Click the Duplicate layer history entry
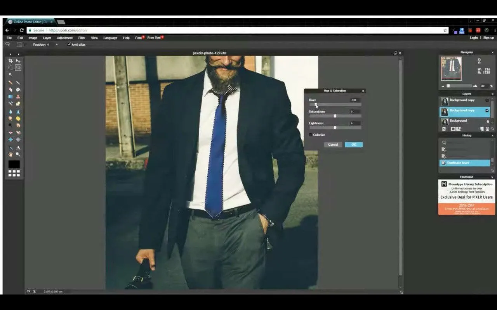Viewport: 497px width, 310px height. point(464,163)
